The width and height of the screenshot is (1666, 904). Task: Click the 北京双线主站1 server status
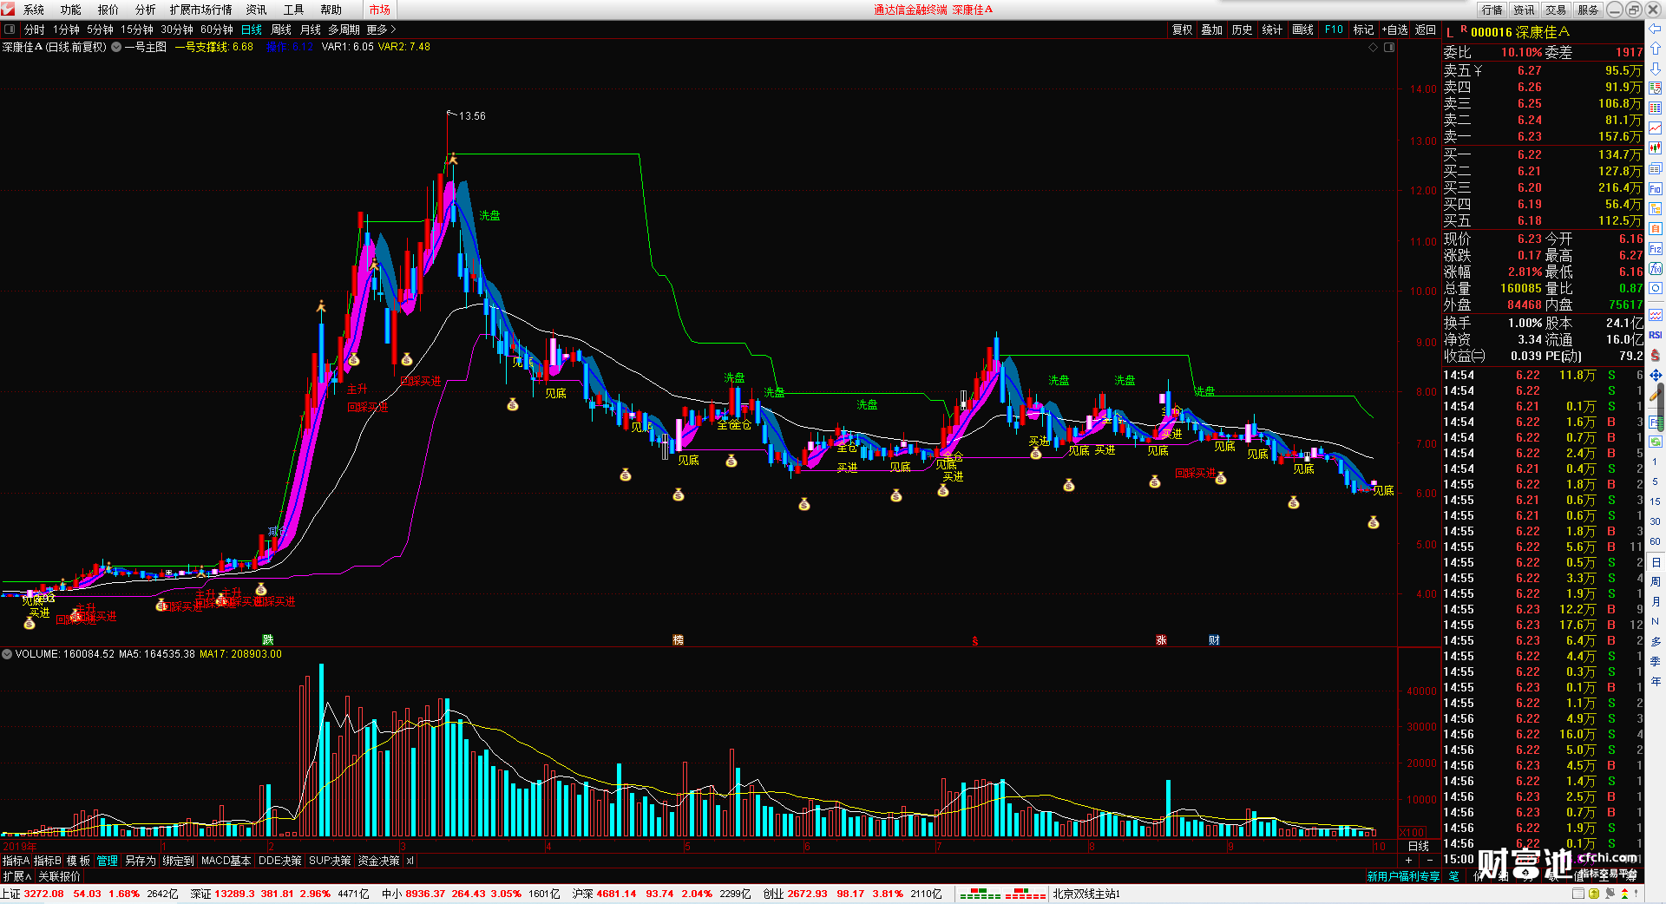coord(1086,894)
